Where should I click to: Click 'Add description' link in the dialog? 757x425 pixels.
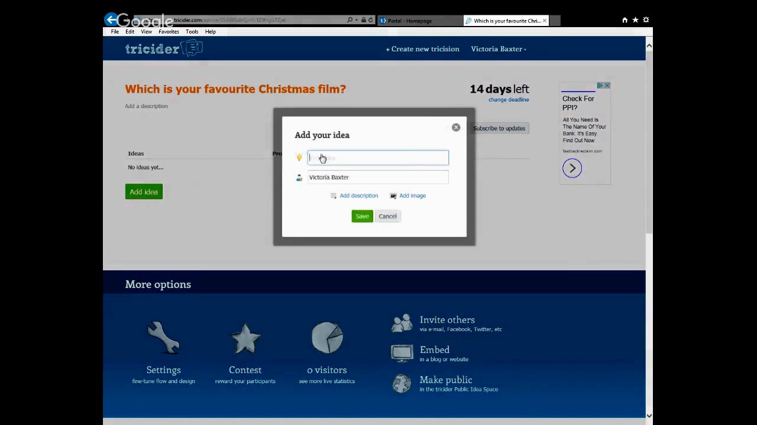point(358,196)
